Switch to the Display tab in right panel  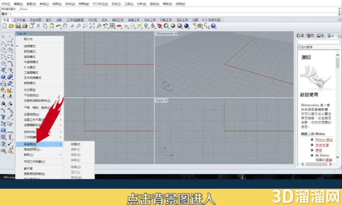click(320, 36)
